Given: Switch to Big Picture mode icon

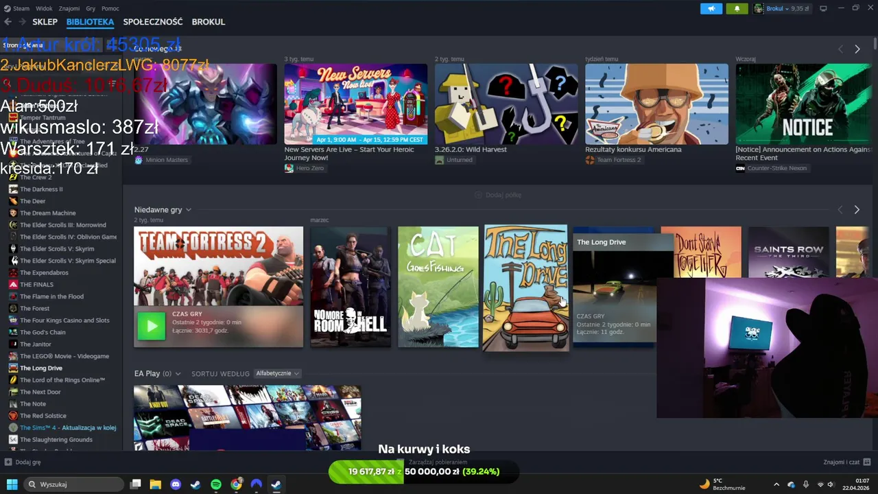Looking at the screenshot, I should pyautogui.click(x=823, y=8).
